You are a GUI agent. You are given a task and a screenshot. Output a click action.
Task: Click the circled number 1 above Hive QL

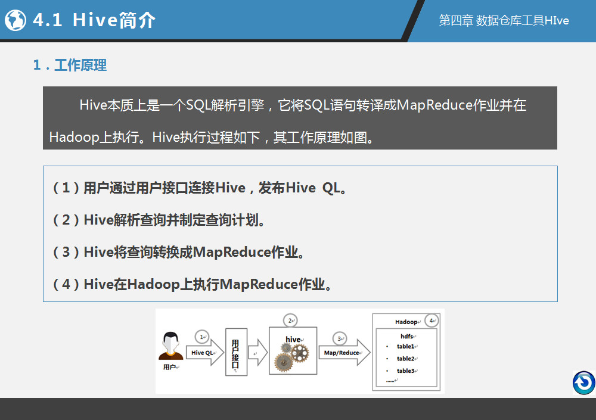pyautogui.click(x=202, y=337)
